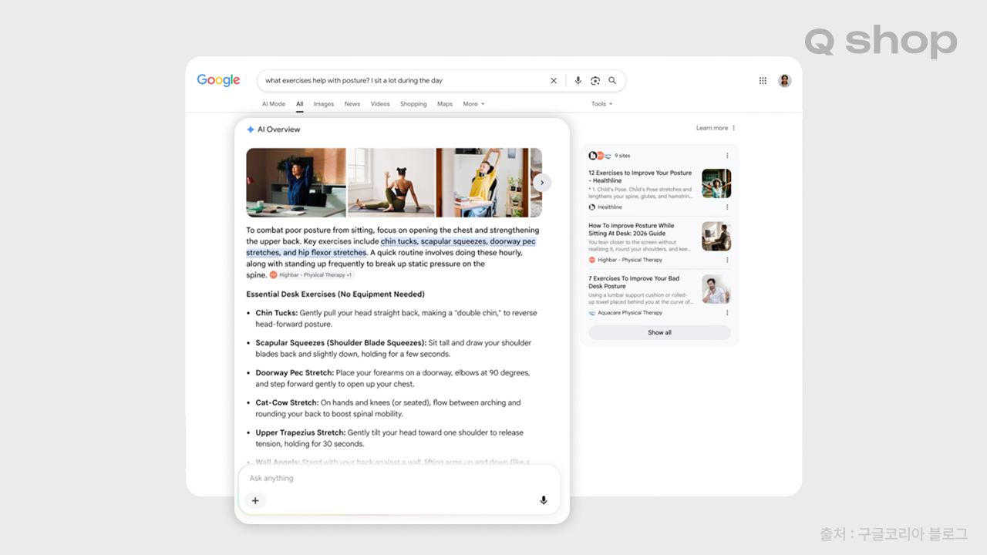Click the magnifying glass search icon

coord(612,81)
